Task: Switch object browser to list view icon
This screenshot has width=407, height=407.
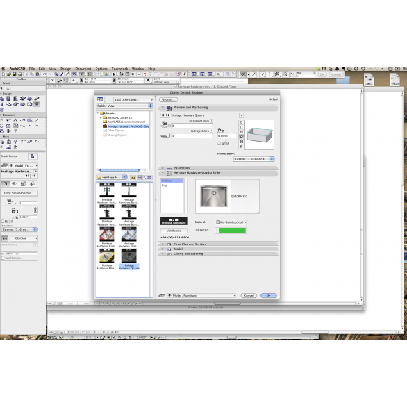Action: point(149,178)
